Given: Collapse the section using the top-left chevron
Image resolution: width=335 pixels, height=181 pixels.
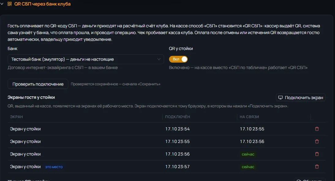Looking at the screenshot, I should 2,4.
